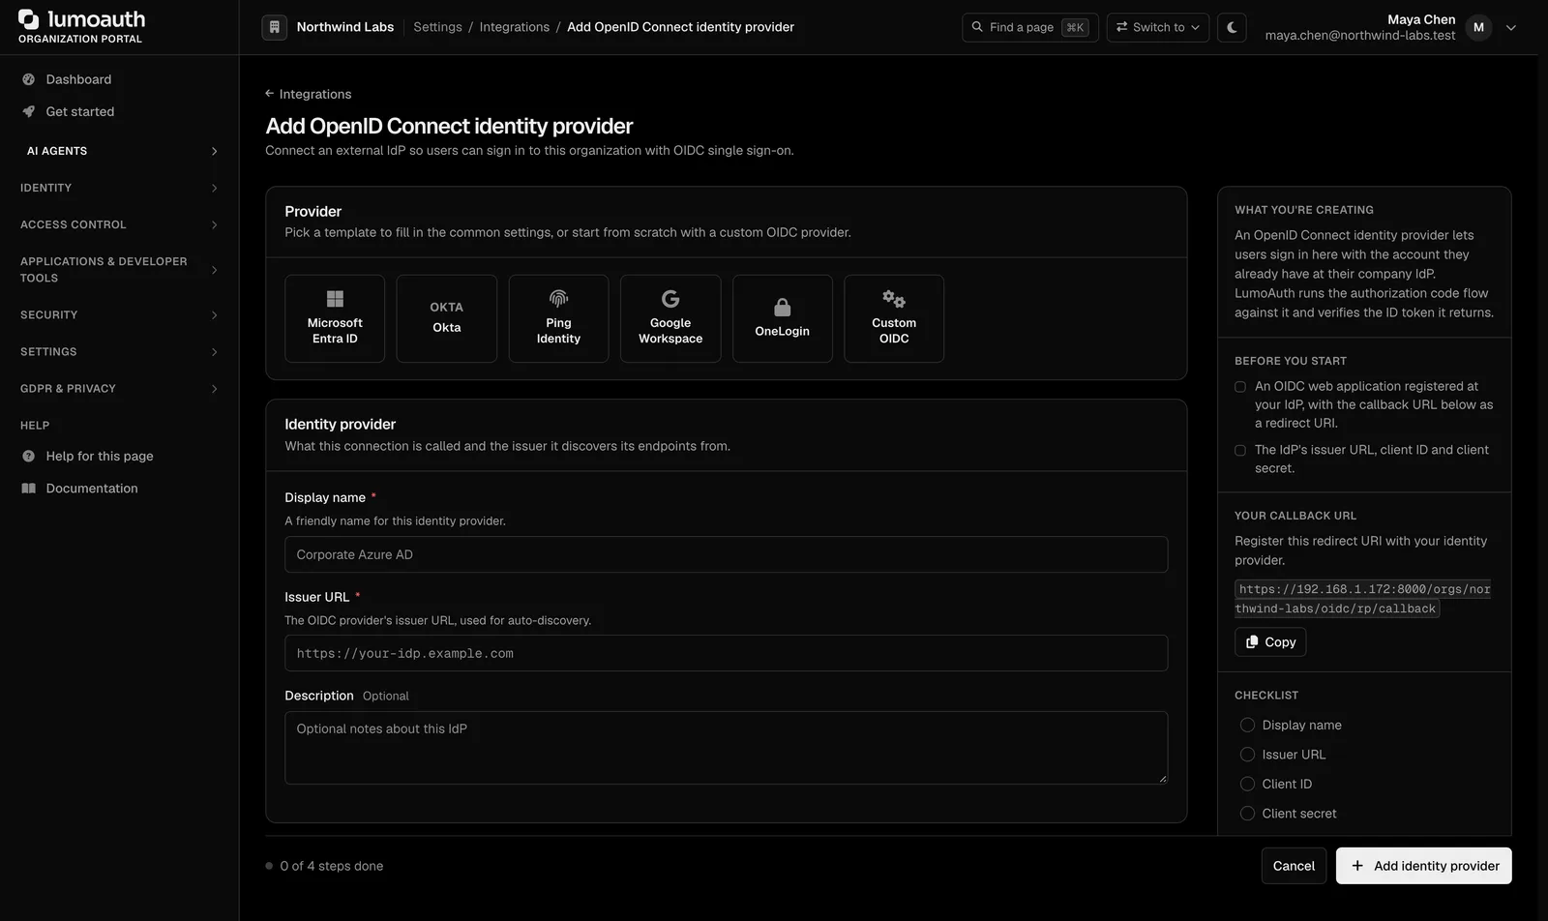
Task: Go to Settings breadcrumb
Action: [437, 27]
